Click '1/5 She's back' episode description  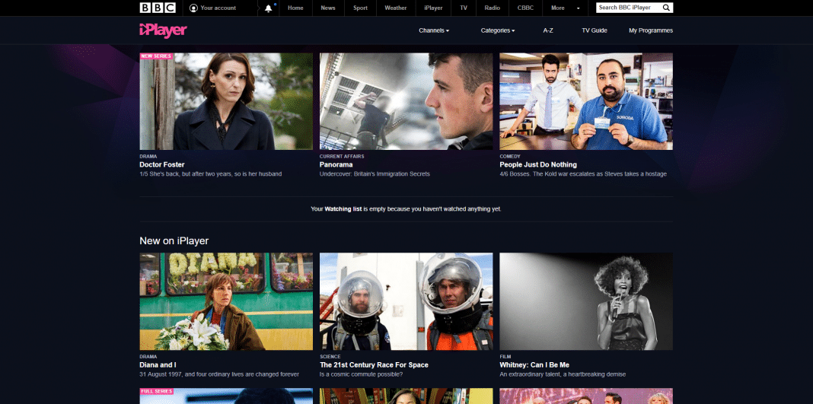[x=211, y=174]
